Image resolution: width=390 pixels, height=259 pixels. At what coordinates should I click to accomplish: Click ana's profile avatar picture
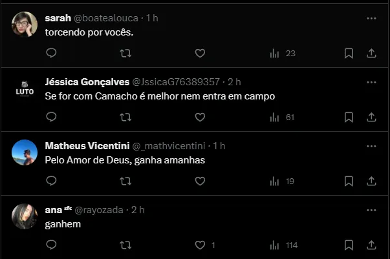pos(25,216)
